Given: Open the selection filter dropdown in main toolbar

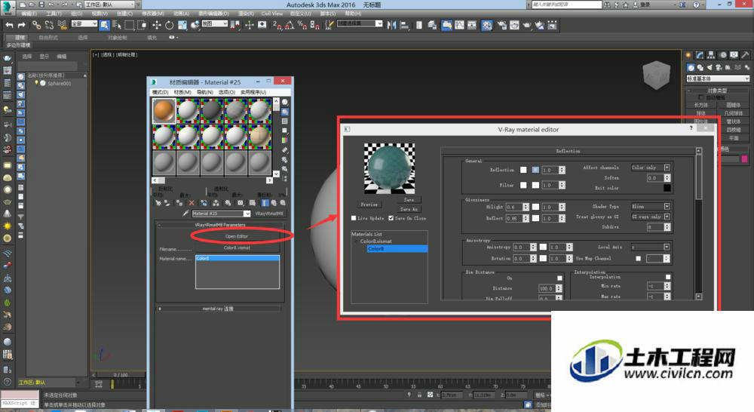Looking at the screenshot, I should 84,23.
